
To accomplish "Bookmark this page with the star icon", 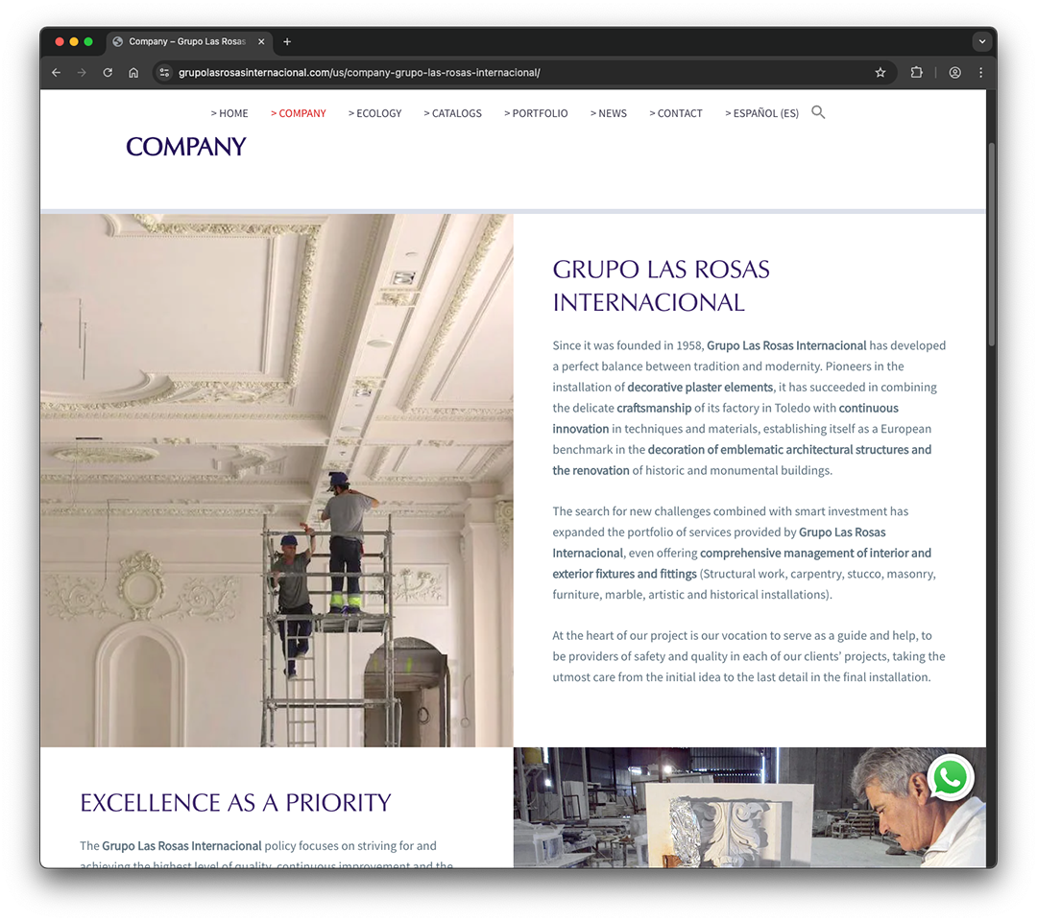I will click(880, 73).
